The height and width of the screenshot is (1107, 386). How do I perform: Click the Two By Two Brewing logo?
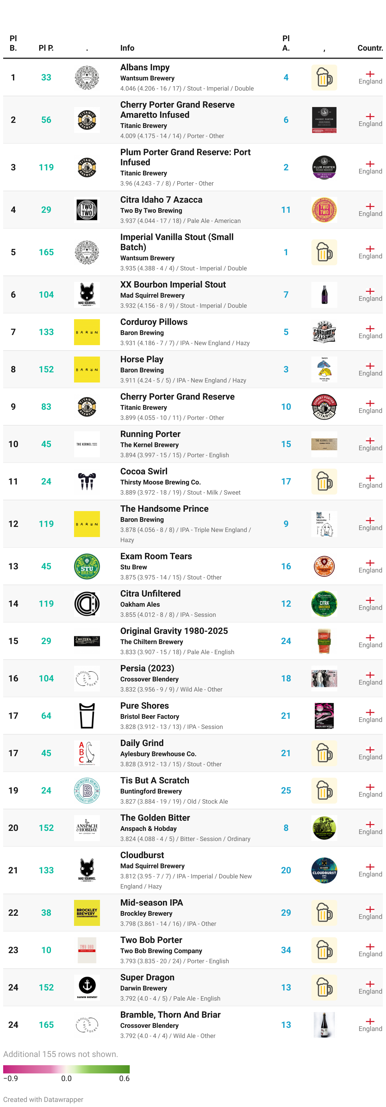(x=87, y=210)
